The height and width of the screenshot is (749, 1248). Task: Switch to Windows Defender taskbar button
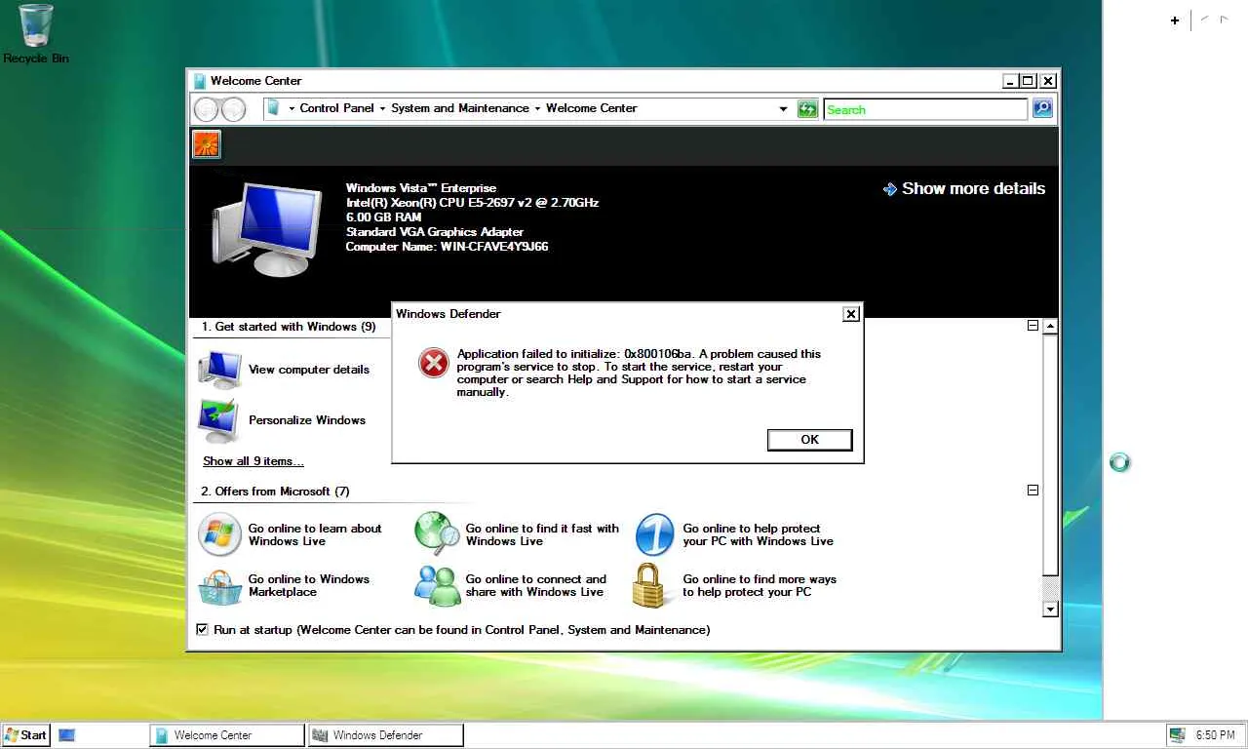pyautogui.click(x=386, y=735)
